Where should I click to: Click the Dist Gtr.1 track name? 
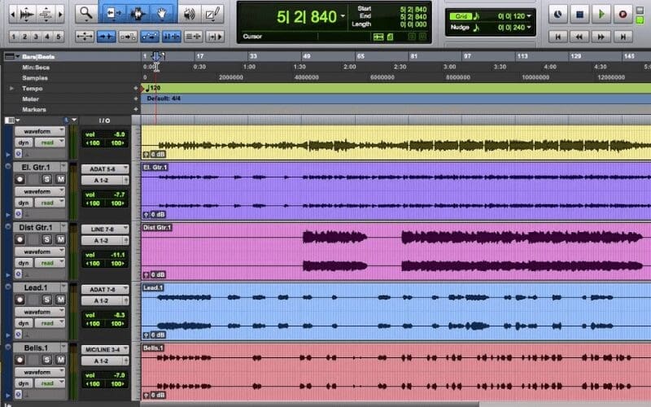point(36,228)
